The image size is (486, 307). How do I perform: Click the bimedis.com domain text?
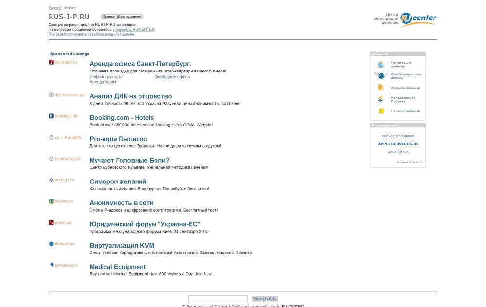pyautogui.click(x=66, y=265)
